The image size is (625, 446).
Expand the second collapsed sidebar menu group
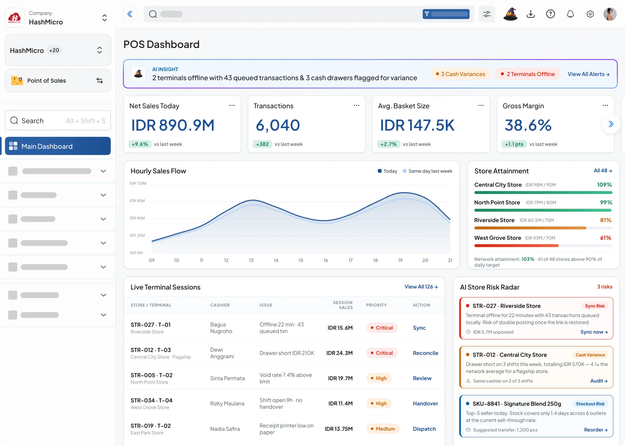pos(103,195)
